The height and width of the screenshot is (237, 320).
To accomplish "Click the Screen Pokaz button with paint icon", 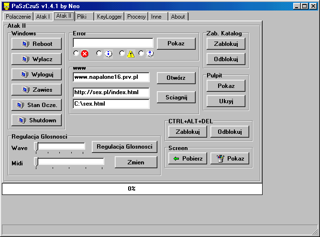I will 230,159.
